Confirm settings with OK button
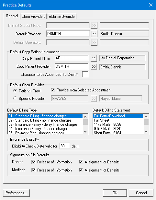Image resolution: width=156 pixels, height=200 pixels. click(115, 193)
